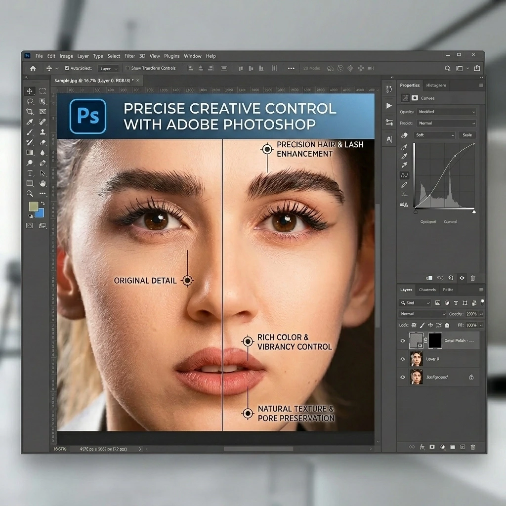
Task: Click the fx layer style icon
Action: point(422,447)
